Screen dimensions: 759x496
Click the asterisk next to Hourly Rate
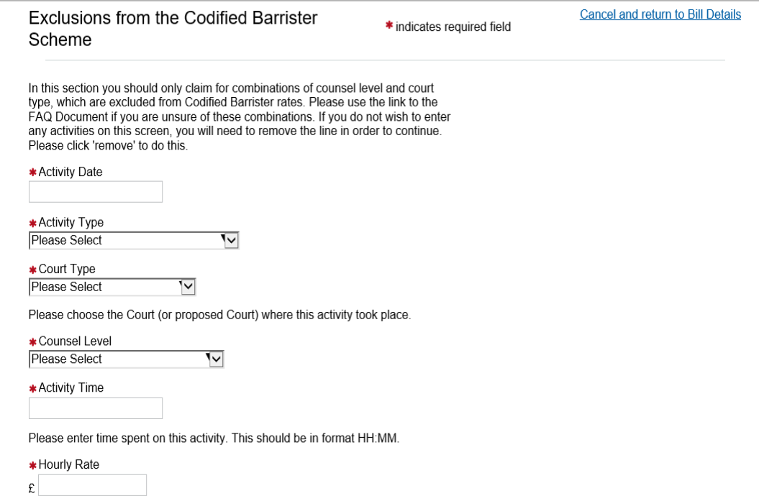click(32, 464)
